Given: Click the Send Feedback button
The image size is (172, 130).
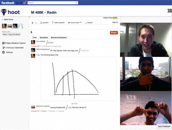Looking at the screenshot, I should click(x=164, y=126).
